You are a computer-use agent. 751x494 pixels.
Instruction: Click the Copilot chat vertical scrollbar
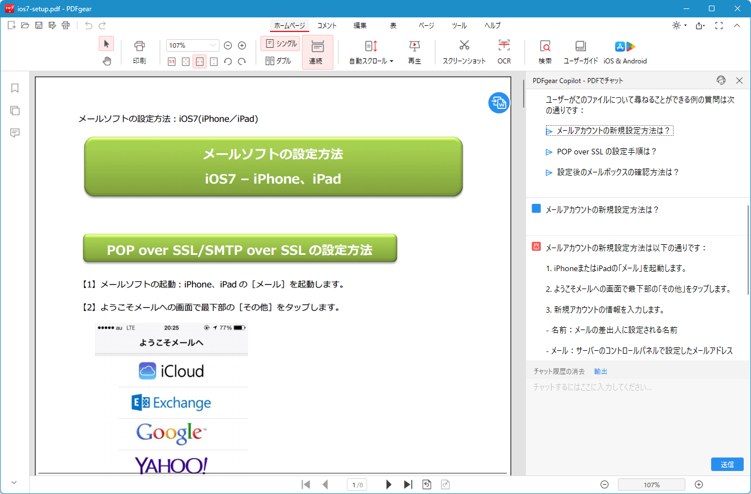(x=748, y=250)
